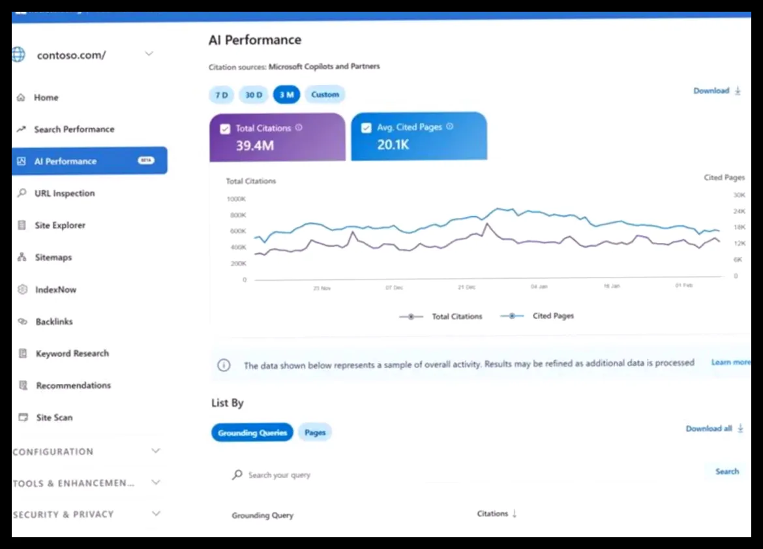Click the IndexNow gear icon
Screen dimensions: 763x549
(22, 289)
